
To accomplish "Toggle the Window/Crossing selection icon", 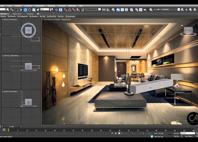I will point(20,10).
